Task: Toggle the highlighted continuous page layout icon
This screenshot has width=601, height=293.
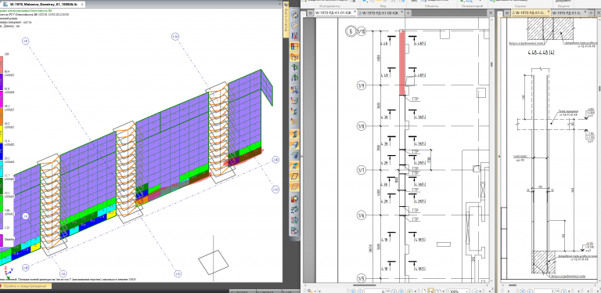Action: (x=431, y=291)
